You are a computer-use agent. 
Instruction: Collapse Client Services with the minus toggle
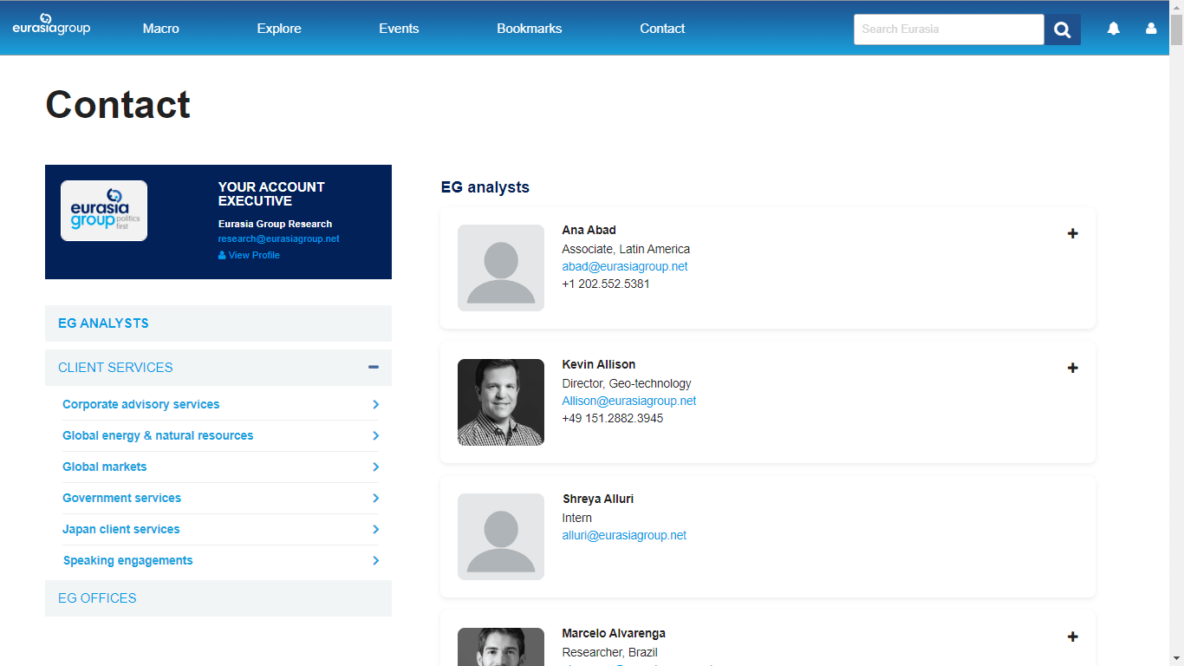pyautogui.click(x=374, y=367)
